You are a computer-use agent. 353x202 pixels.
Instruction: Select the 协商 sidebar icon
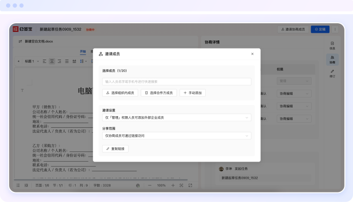click(x=332, y=59)
